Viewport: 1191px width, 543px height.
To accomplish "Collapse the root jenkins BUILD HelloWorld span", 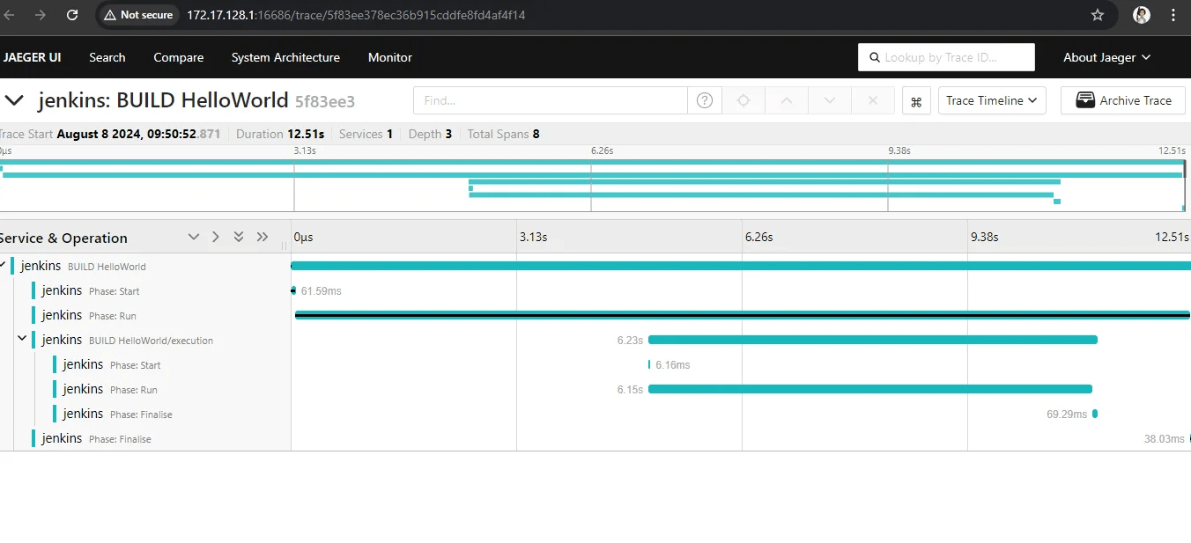I will pyautogui.click(x=3, y=265).
